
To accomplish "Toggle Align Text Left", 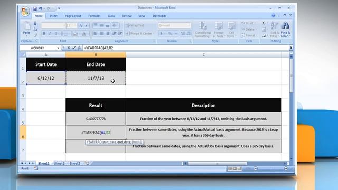I will click(x=95, y=33).
